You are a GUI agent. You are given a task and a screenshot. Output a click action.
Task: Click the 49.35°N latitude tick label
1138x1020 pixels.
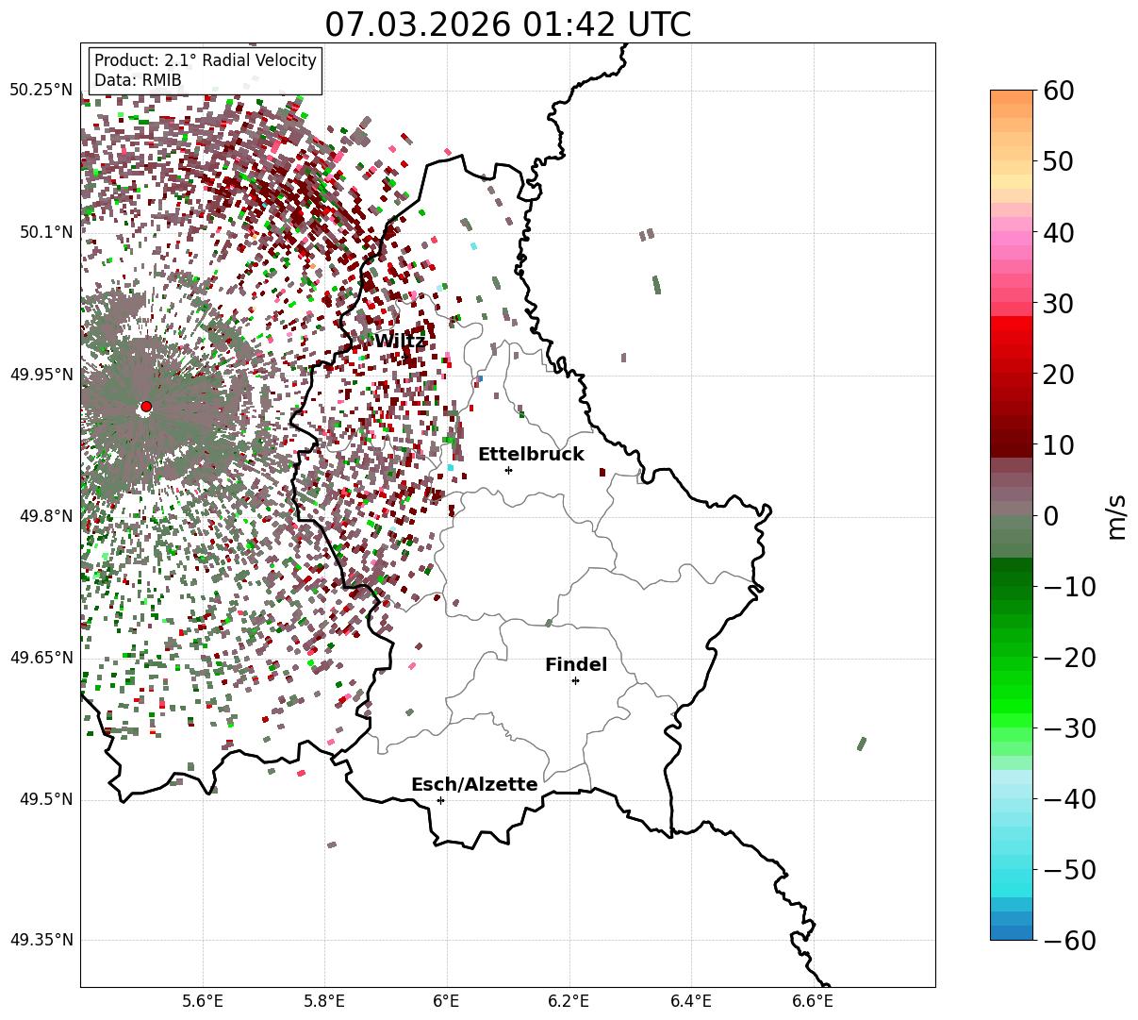click(41, 940)
